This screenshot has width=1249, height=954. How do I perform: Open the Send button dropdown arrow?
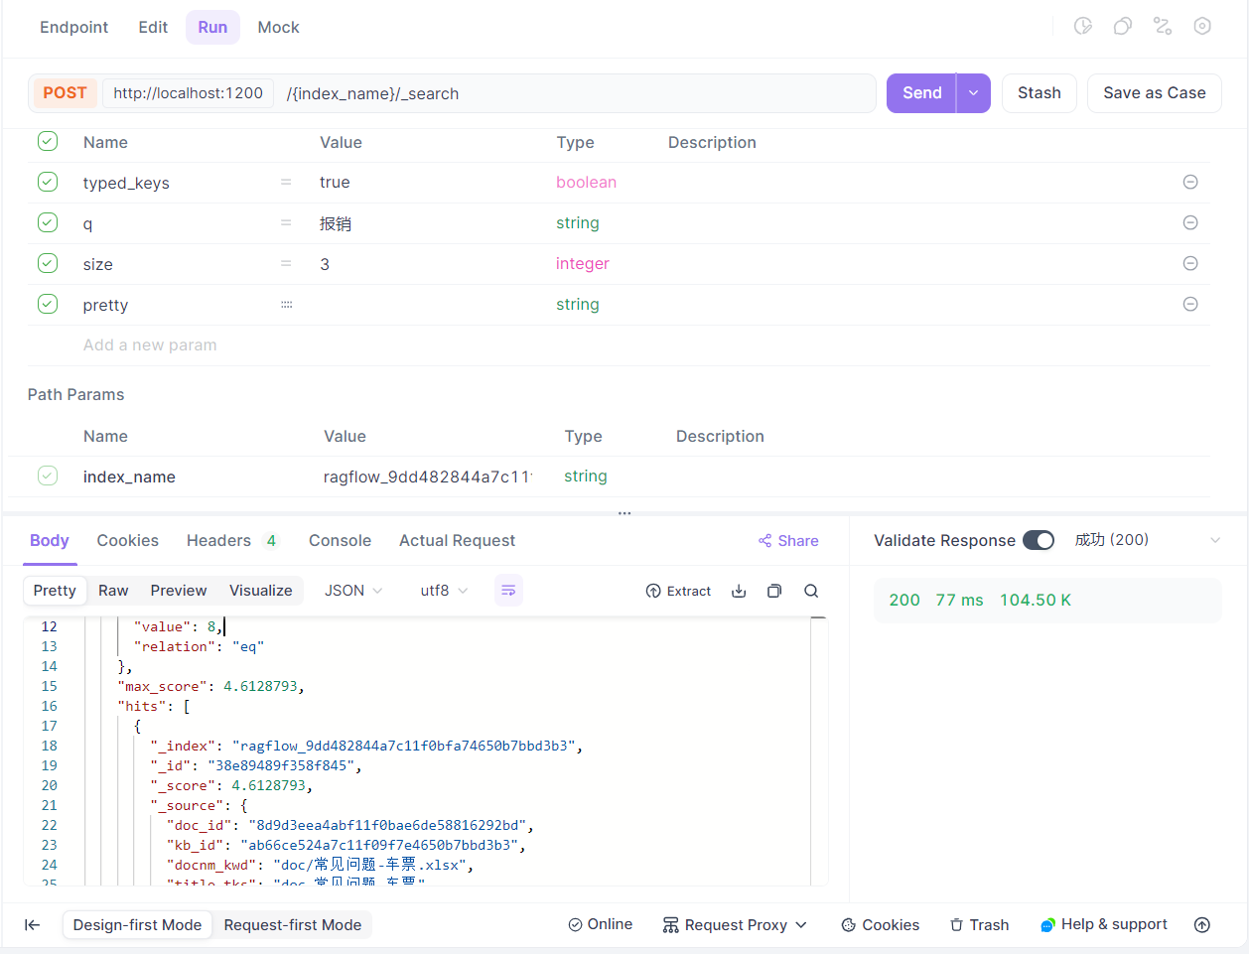[x=973, y=93]
